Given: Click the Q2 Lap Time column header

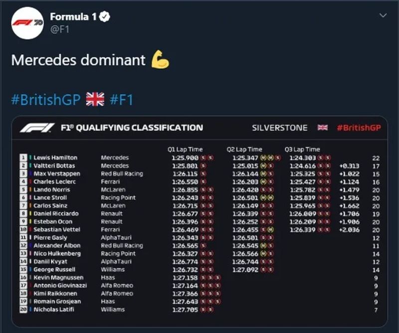Looking at the screenshot, I should (x=244, y=149).
